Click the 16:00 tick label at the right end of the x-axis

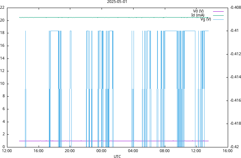tap(227, 151)
